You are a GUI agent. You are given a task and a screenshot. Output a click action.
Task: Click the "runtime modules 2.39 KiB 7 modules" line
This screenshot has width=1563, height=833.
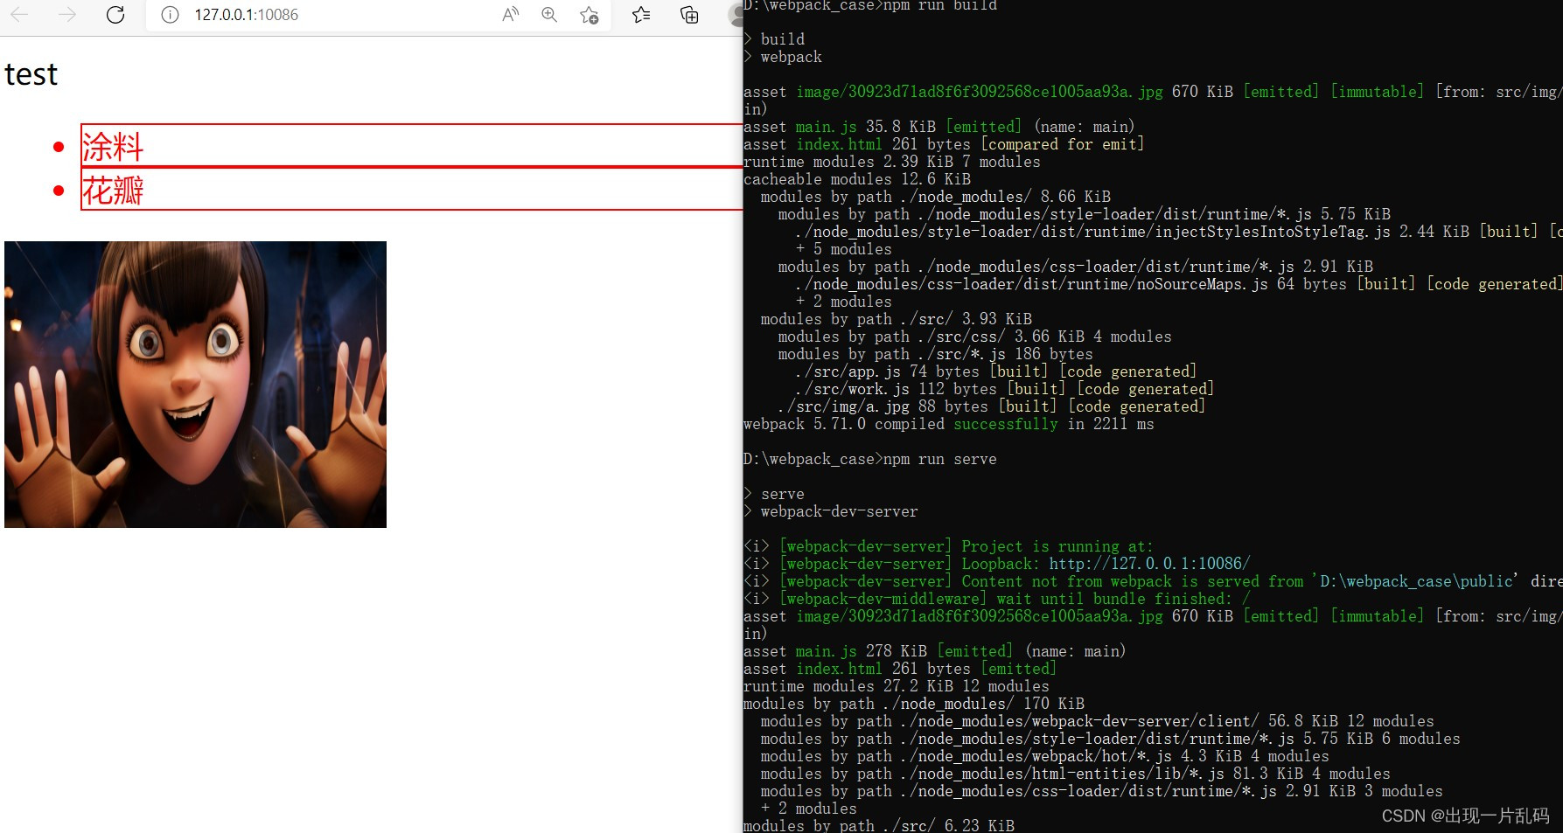pos(892,162)
